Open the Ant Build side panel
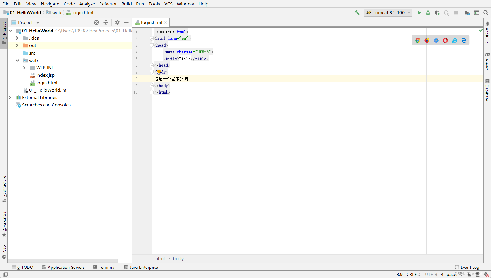The width and height of the screenshot is (491, 278). tap(487, 33)
